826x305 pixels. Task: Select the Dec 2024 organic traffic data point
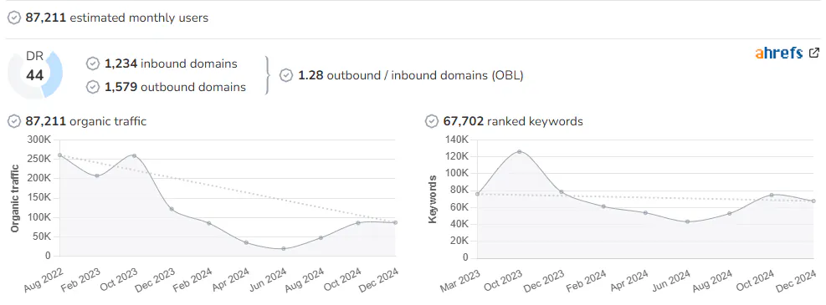tap(395, 222)
